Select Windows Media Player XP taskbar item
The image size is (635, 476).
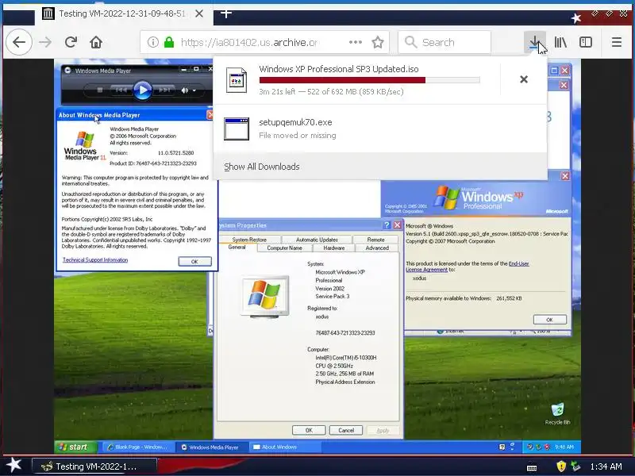point(211,447)
